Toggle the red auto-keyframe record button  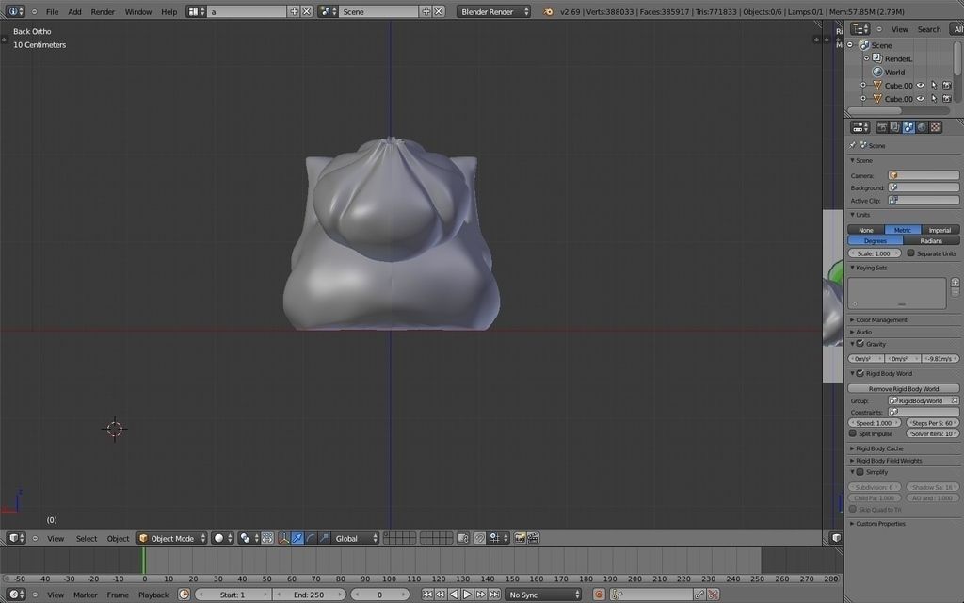599,595
